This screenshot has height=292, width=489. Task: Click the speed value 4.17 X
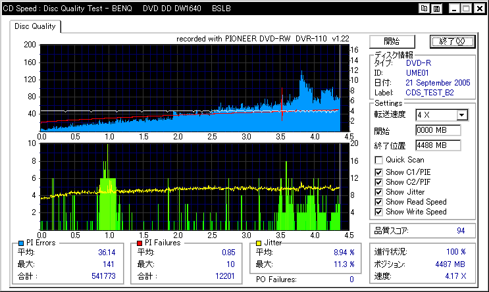coord(455,276)
